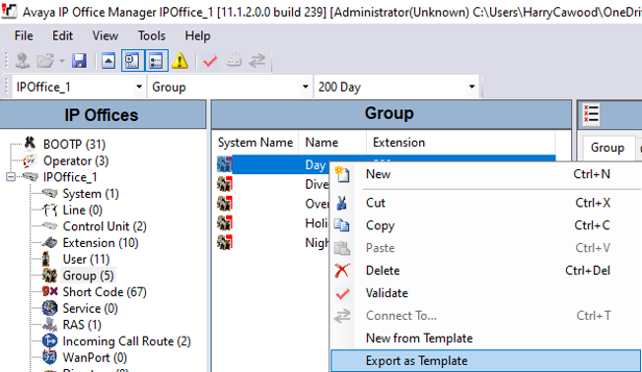Sort by the System Name column header

255,143
